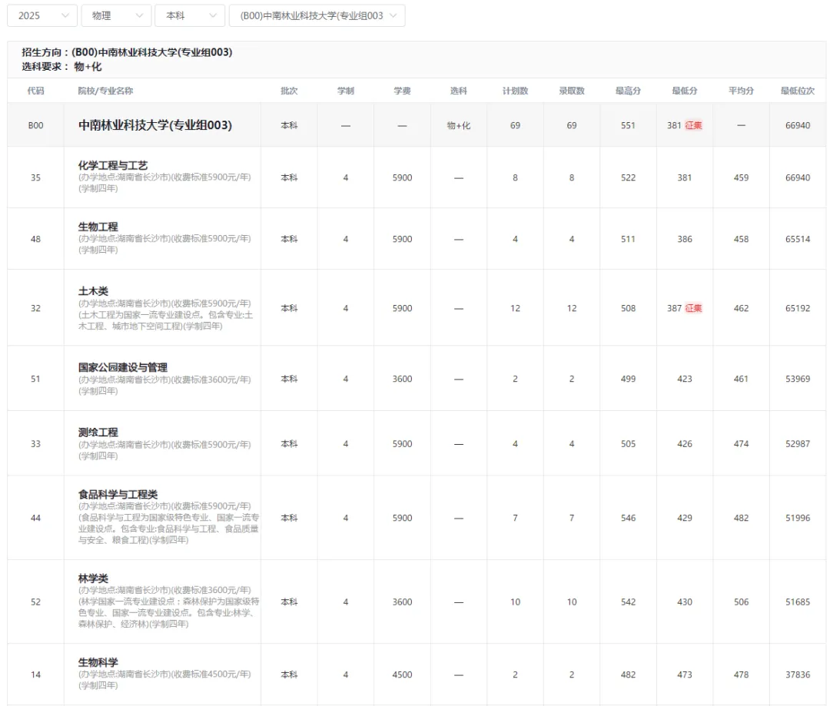Click the 录取数 column header
830x706 pixels.
coord(572,91)
